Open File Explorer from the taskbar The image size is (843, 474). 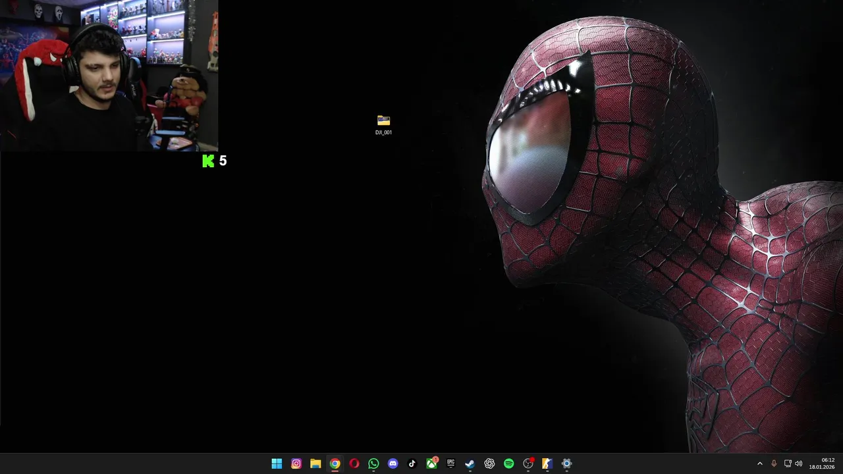(x=315, y=463)
